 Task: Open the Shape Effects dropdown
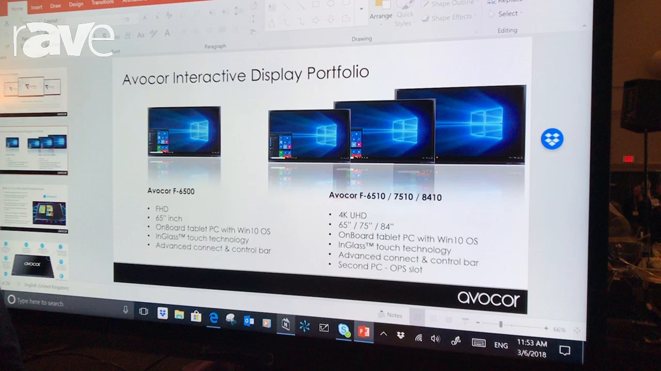449,18
